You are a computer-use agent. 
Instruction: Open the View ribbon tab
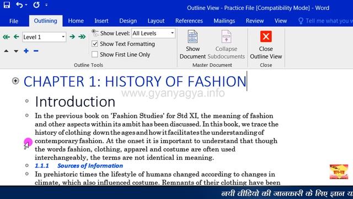281,21
